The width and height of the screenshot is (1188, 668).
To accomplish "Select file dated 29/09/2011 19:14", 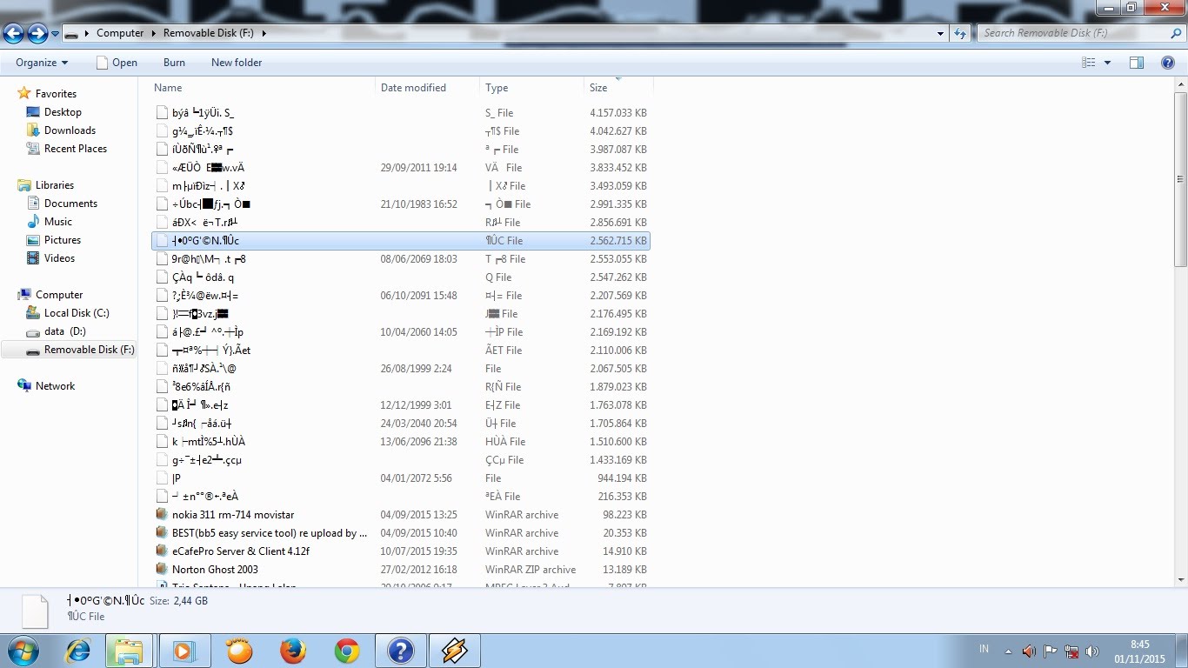I will click(401, 168).
